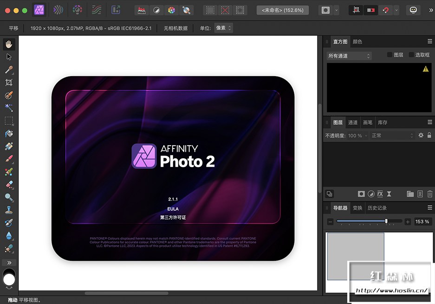Click the navigator zoom slider
Viewport: 435px width, 304px height.
[369, 221]
